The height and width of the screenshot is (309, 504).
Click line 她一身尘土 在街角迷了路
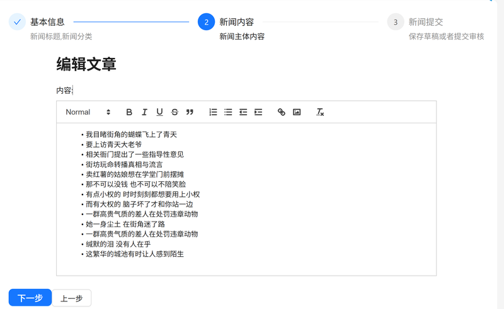pyautogui.click(x=125, y=224)
